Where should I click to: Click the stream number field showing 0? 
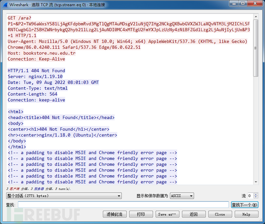coord(250,196)
